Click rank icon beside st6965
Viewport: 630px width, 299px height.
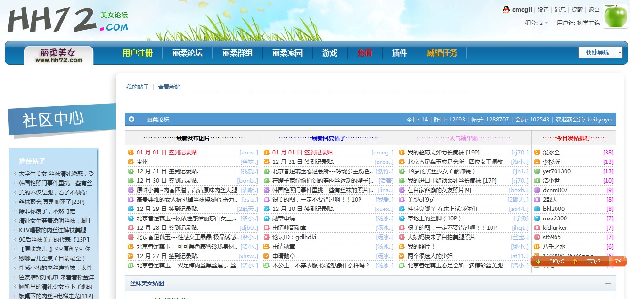tap(537, 237)
